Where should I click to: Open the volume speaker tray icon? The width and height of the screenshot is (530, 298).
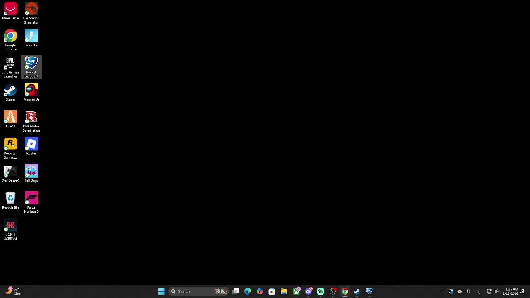click(496, 291)
